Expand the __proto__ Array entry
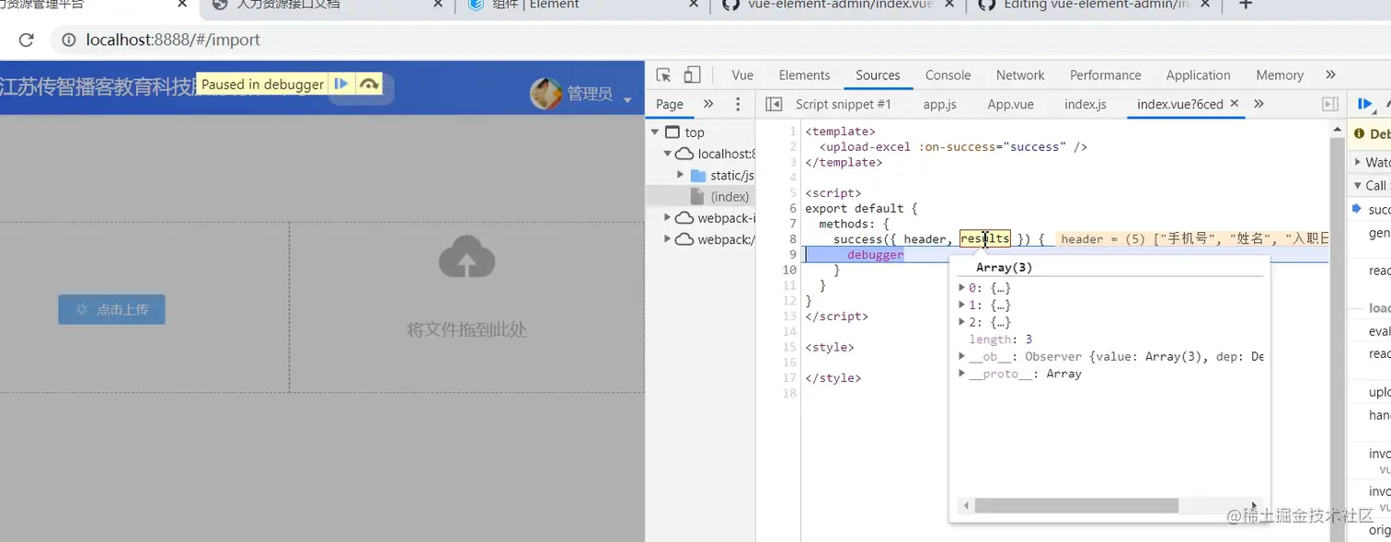 pyautogui.click(x=962, y=374)
